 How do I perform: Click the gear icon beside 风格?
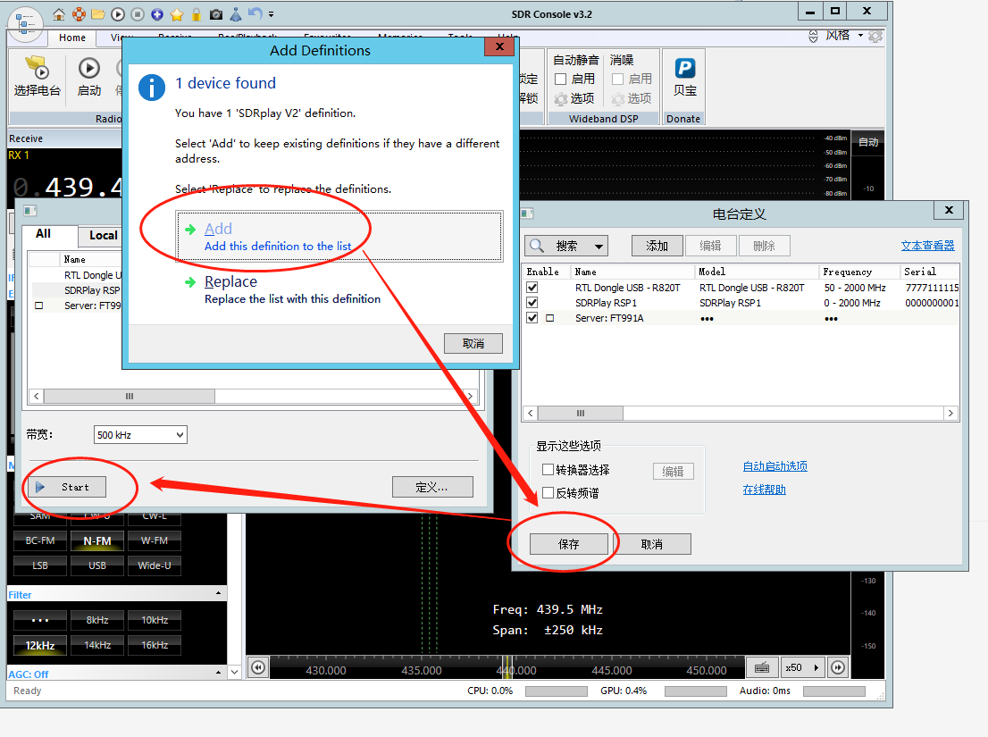[x=875, y=36]
